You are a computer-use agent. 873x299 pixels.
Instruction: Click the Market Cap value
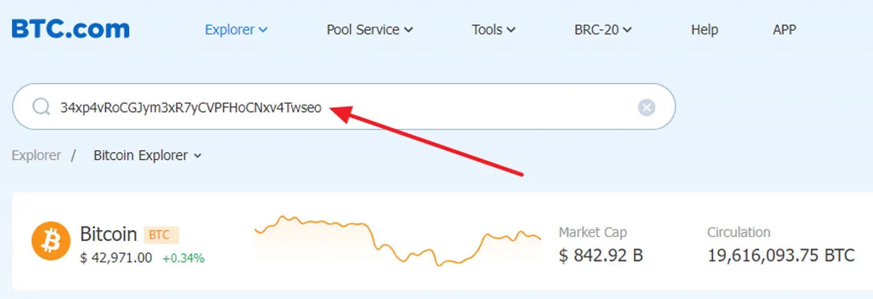[x=601, y=256]
